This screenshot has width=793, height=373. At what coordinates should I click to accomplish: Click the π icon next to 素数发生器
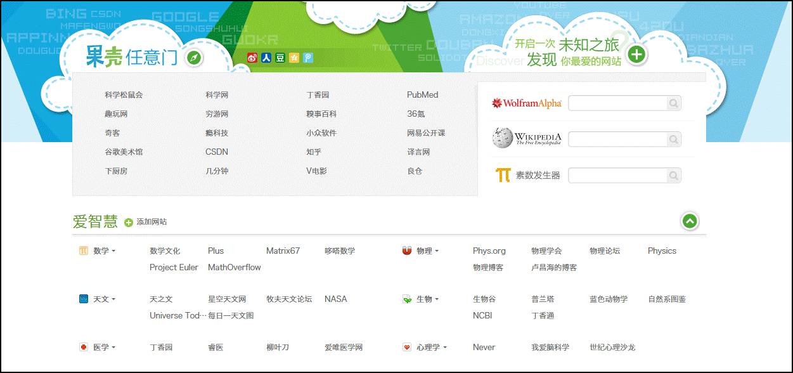pyautogui.click(x=502, y=175)
